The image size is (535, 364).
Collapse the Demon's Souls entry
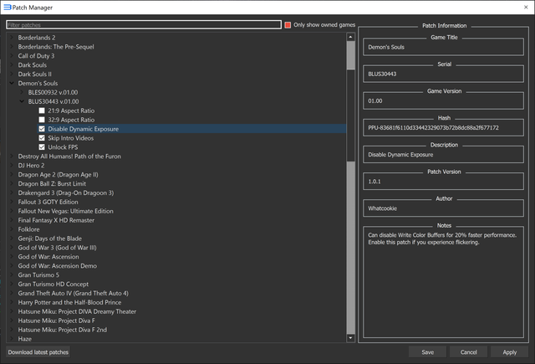pos(12,84)
